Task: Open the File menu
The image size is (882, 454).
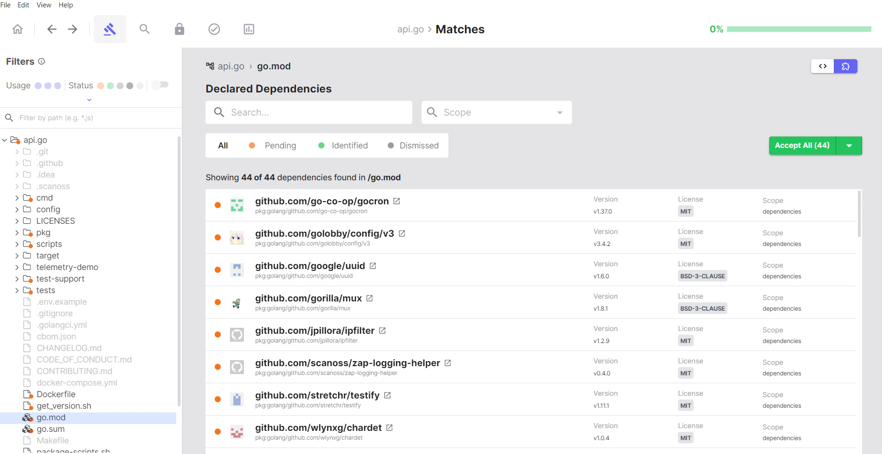Action: pos(6,5)
